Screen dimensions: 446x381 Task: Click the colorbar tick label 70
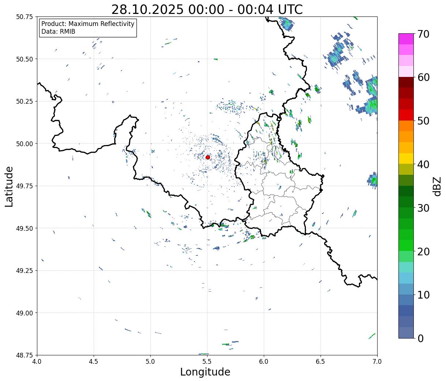pos(423,34)
